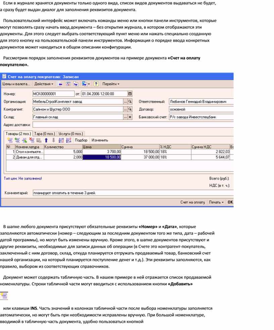This screenshot has width=274, height=330.
Task: Click the greyed-out icon after Delete row
Action: coord(39,140)
